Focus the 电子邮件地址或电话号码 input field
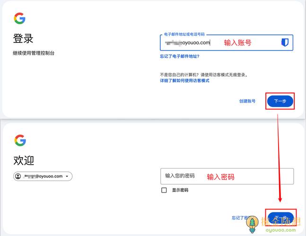Image resolution: width=306 pixels, height=236 pixels. click(x=227, y=42)
